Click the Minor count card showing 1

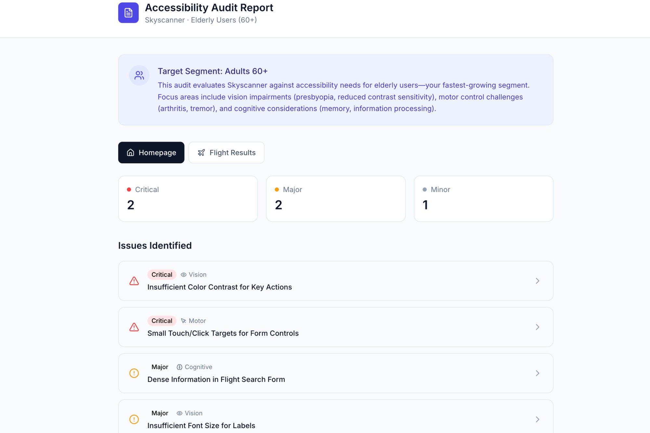(x=483, y=198)
